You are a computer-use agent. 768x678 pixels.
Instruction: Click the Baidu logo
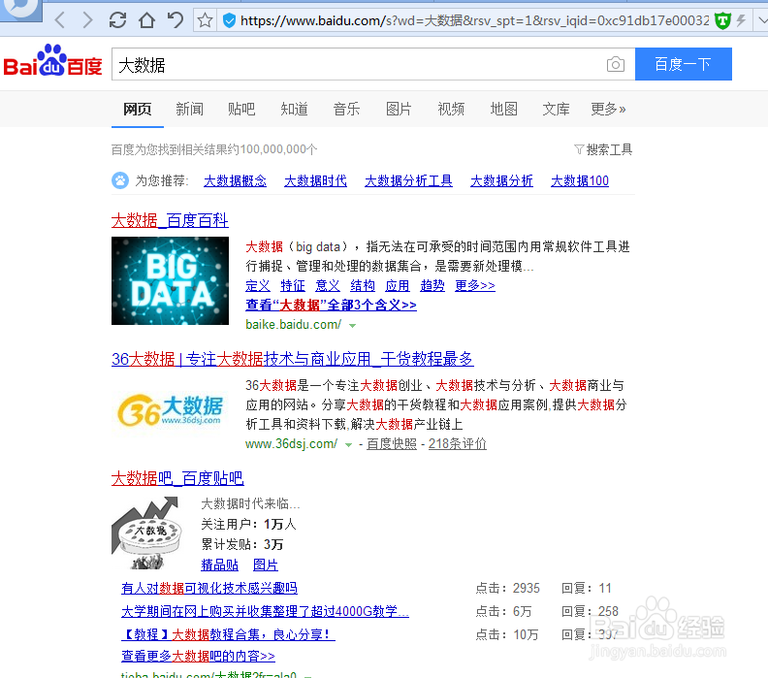pyautogui.click(x=53, y=61)
